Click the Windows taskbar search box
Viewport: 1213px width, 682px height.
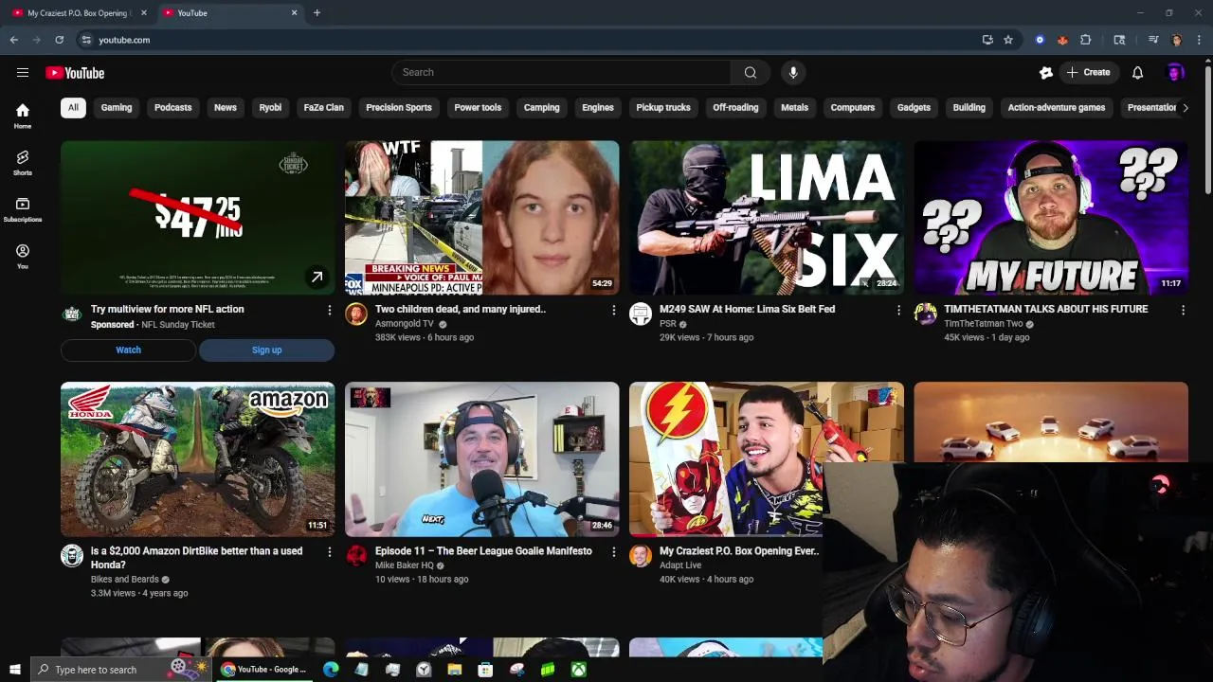123,670
